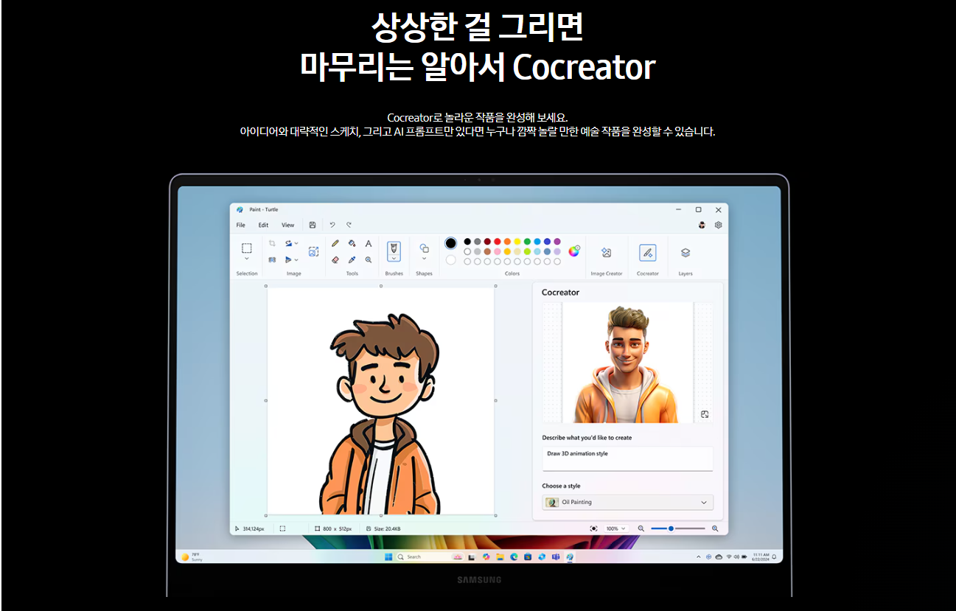Open the Image Creator tool
956x611 pixels.
click(606, 253)
